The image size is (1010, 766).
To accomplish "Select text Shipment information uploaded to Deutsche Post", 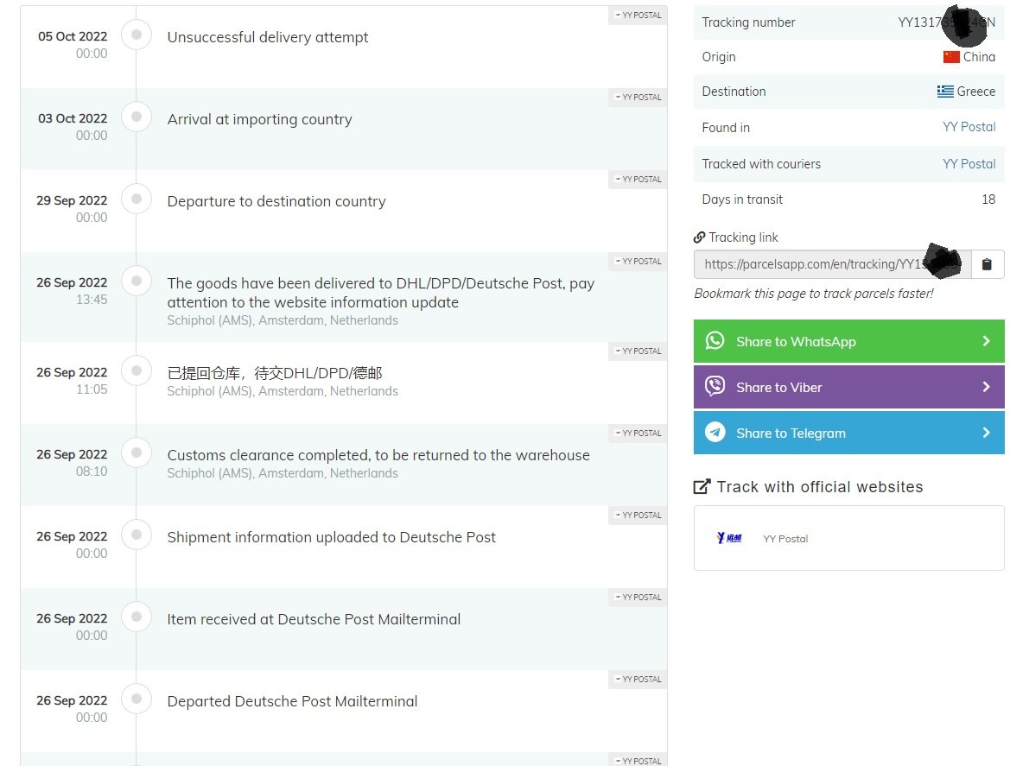I will (x=331, y=537).
